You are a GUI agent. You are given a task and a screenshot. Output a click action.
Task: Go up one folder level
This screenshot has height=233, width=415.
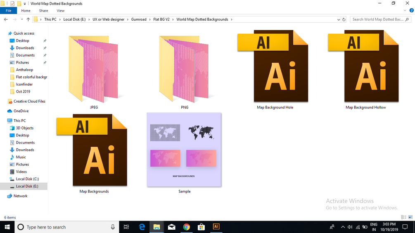(28, 19)
